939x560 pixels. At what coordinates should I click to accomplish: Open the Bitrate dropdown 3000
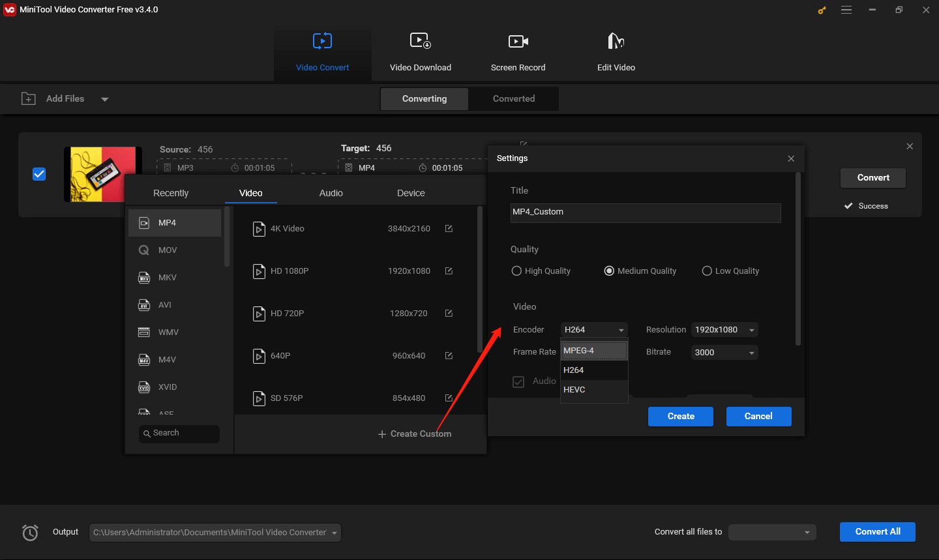[x=724, y=353]
